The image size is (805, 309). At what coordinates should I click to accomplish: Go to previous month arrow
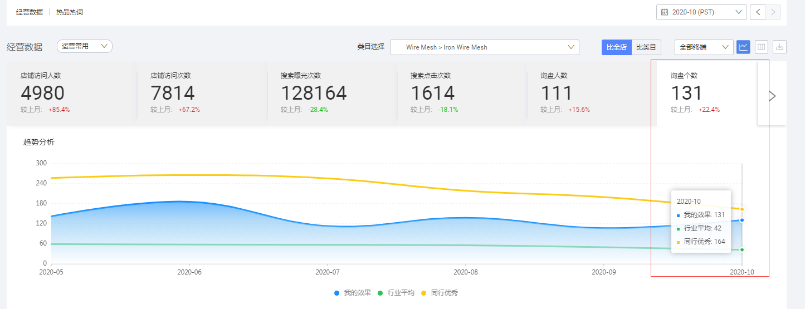758,12
